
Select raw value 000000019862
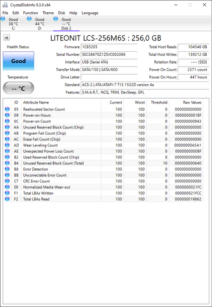coord(188,199)
